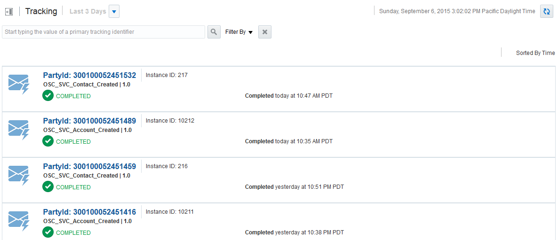Viewport: 558px width, 240px height.
Task: Click the Sorted By Time label
Action: click(x=535, y=53)
